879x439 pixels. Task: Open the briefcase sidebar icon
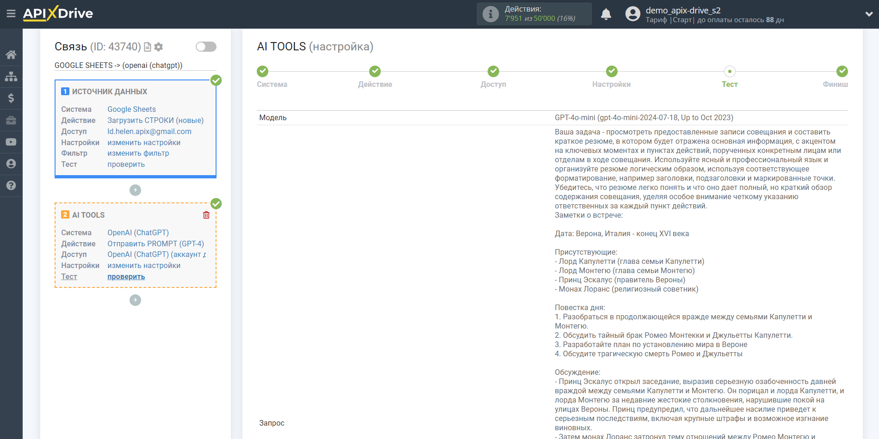(x=11, y=120)
